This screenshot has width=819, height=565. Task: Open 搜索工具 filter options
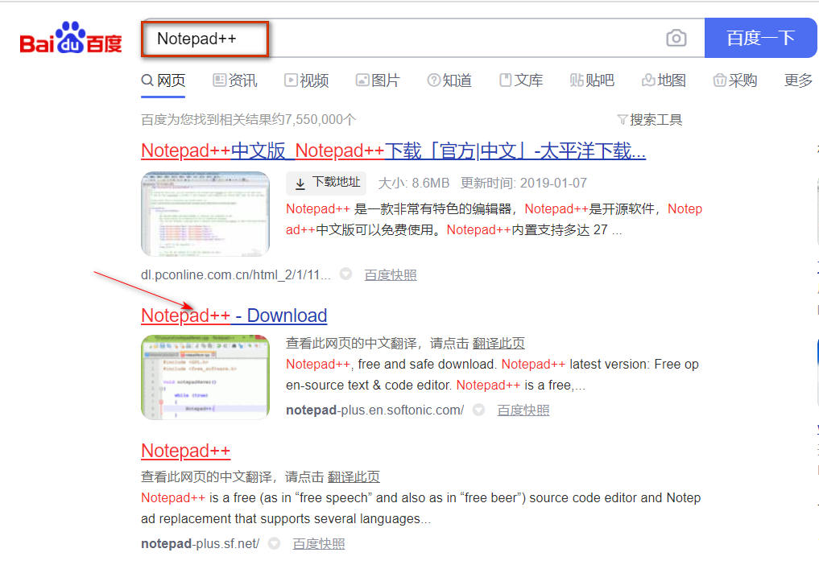[649, 120]
